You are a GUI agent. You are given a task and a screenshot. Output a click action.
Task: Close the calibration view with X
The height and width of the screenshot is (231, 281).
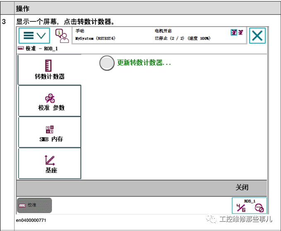click(x=257, y=35)
